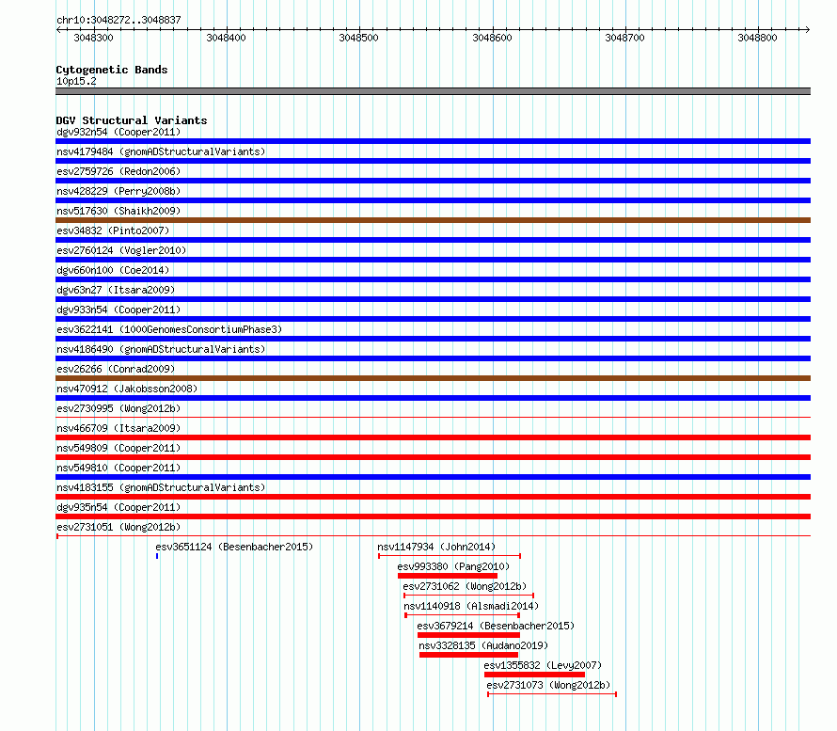Click the thin red line under esv2731073
This screenshot has height=731, width=837.
552,694
